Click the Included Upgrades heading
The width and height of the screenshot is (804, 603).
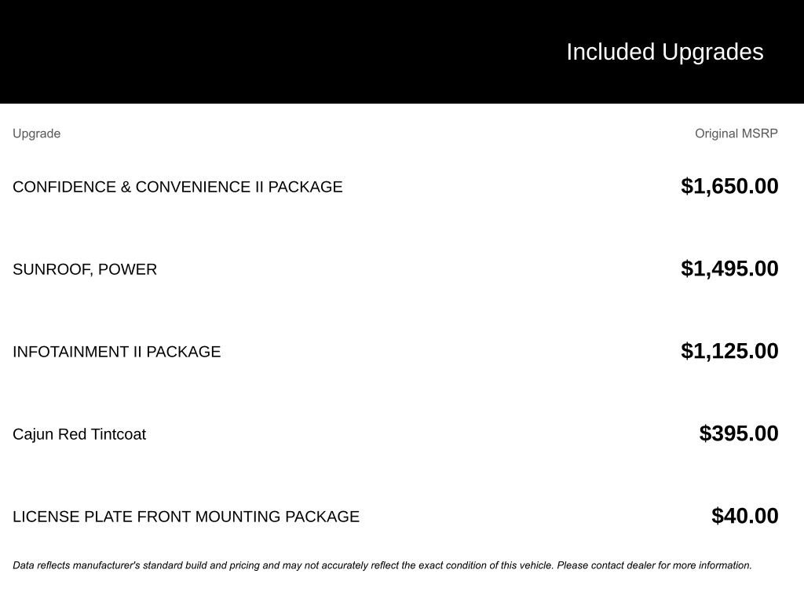664,53
